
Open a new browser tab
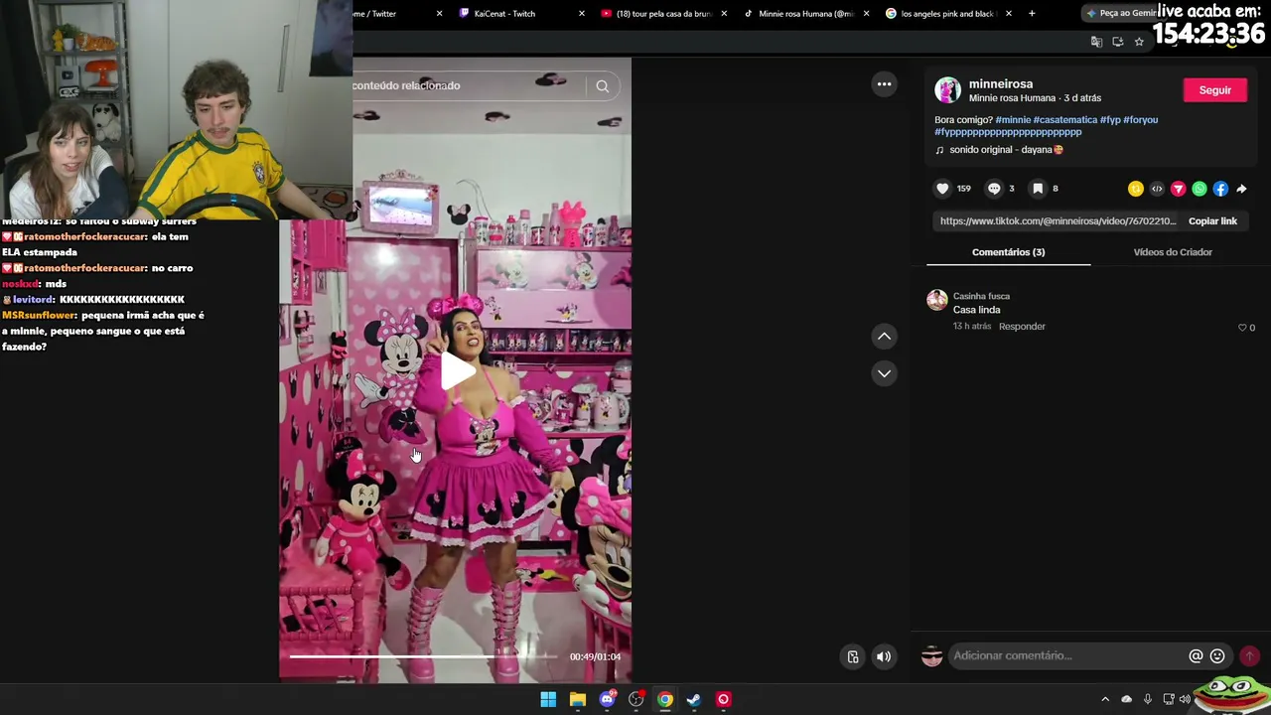1032,14
